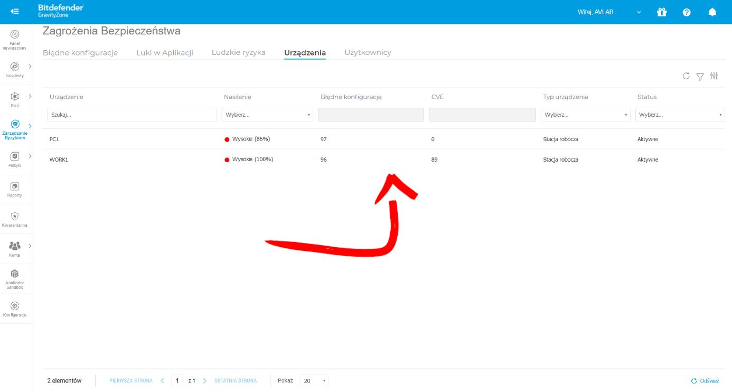Switch to the Użytkownicy tab
The width and height of the screenshot is (732, 392).
(x=368, y=53)
